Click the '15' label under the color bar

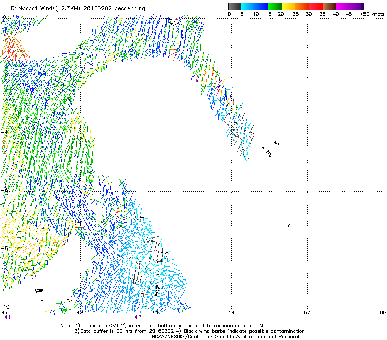pos(268,14)
